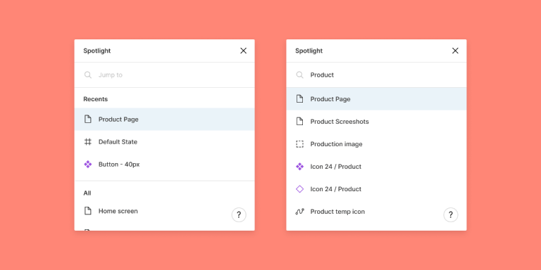Click page icon of right panel 'Product Page'
The image size is (541, 270).
300,99
